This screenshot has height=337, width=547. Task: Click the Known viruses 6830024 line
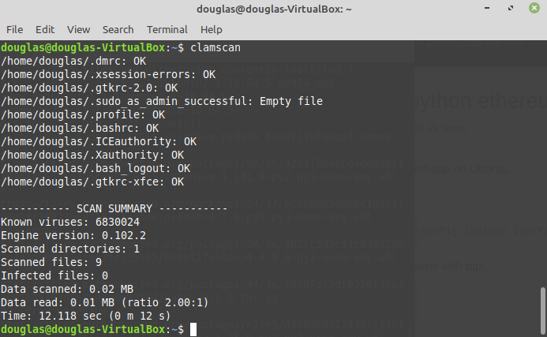tap(70, 222)
